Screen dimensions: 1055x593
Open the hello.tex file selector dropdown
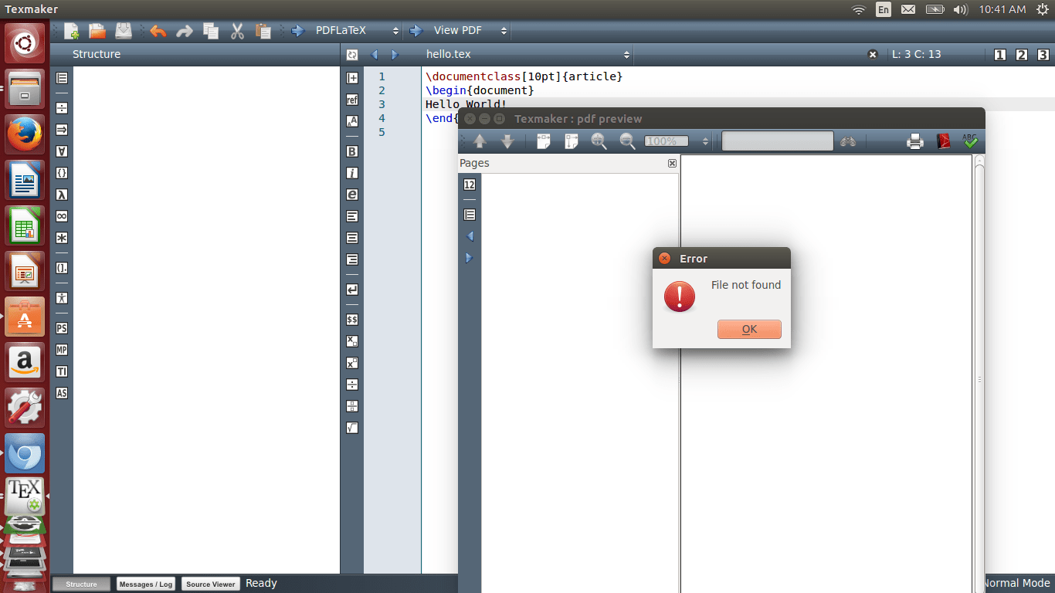pos(626,54)
